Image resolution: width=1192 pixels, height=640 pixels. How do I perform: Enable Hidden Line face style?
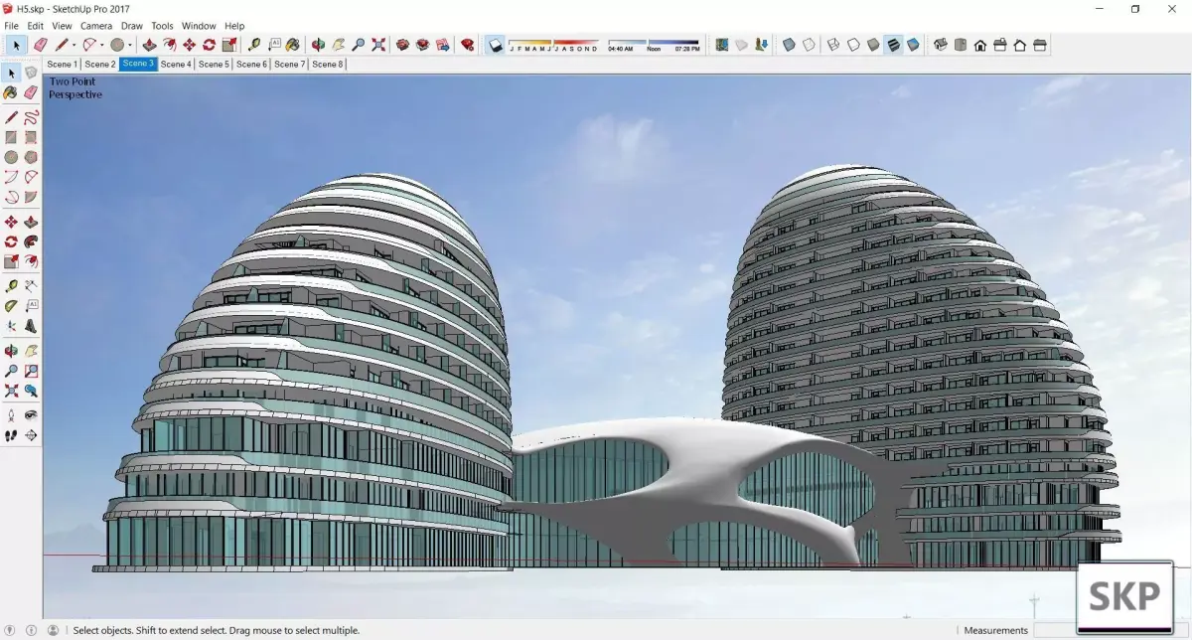[853, 45]
